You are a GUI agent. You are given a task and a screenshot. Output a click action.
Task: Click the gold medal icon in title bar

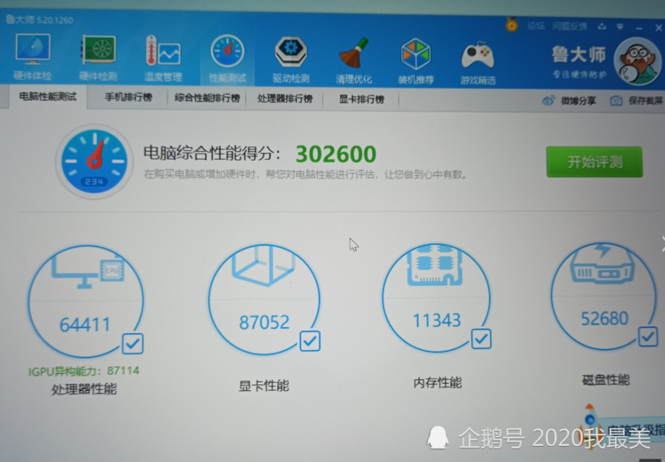pos(512,25)
